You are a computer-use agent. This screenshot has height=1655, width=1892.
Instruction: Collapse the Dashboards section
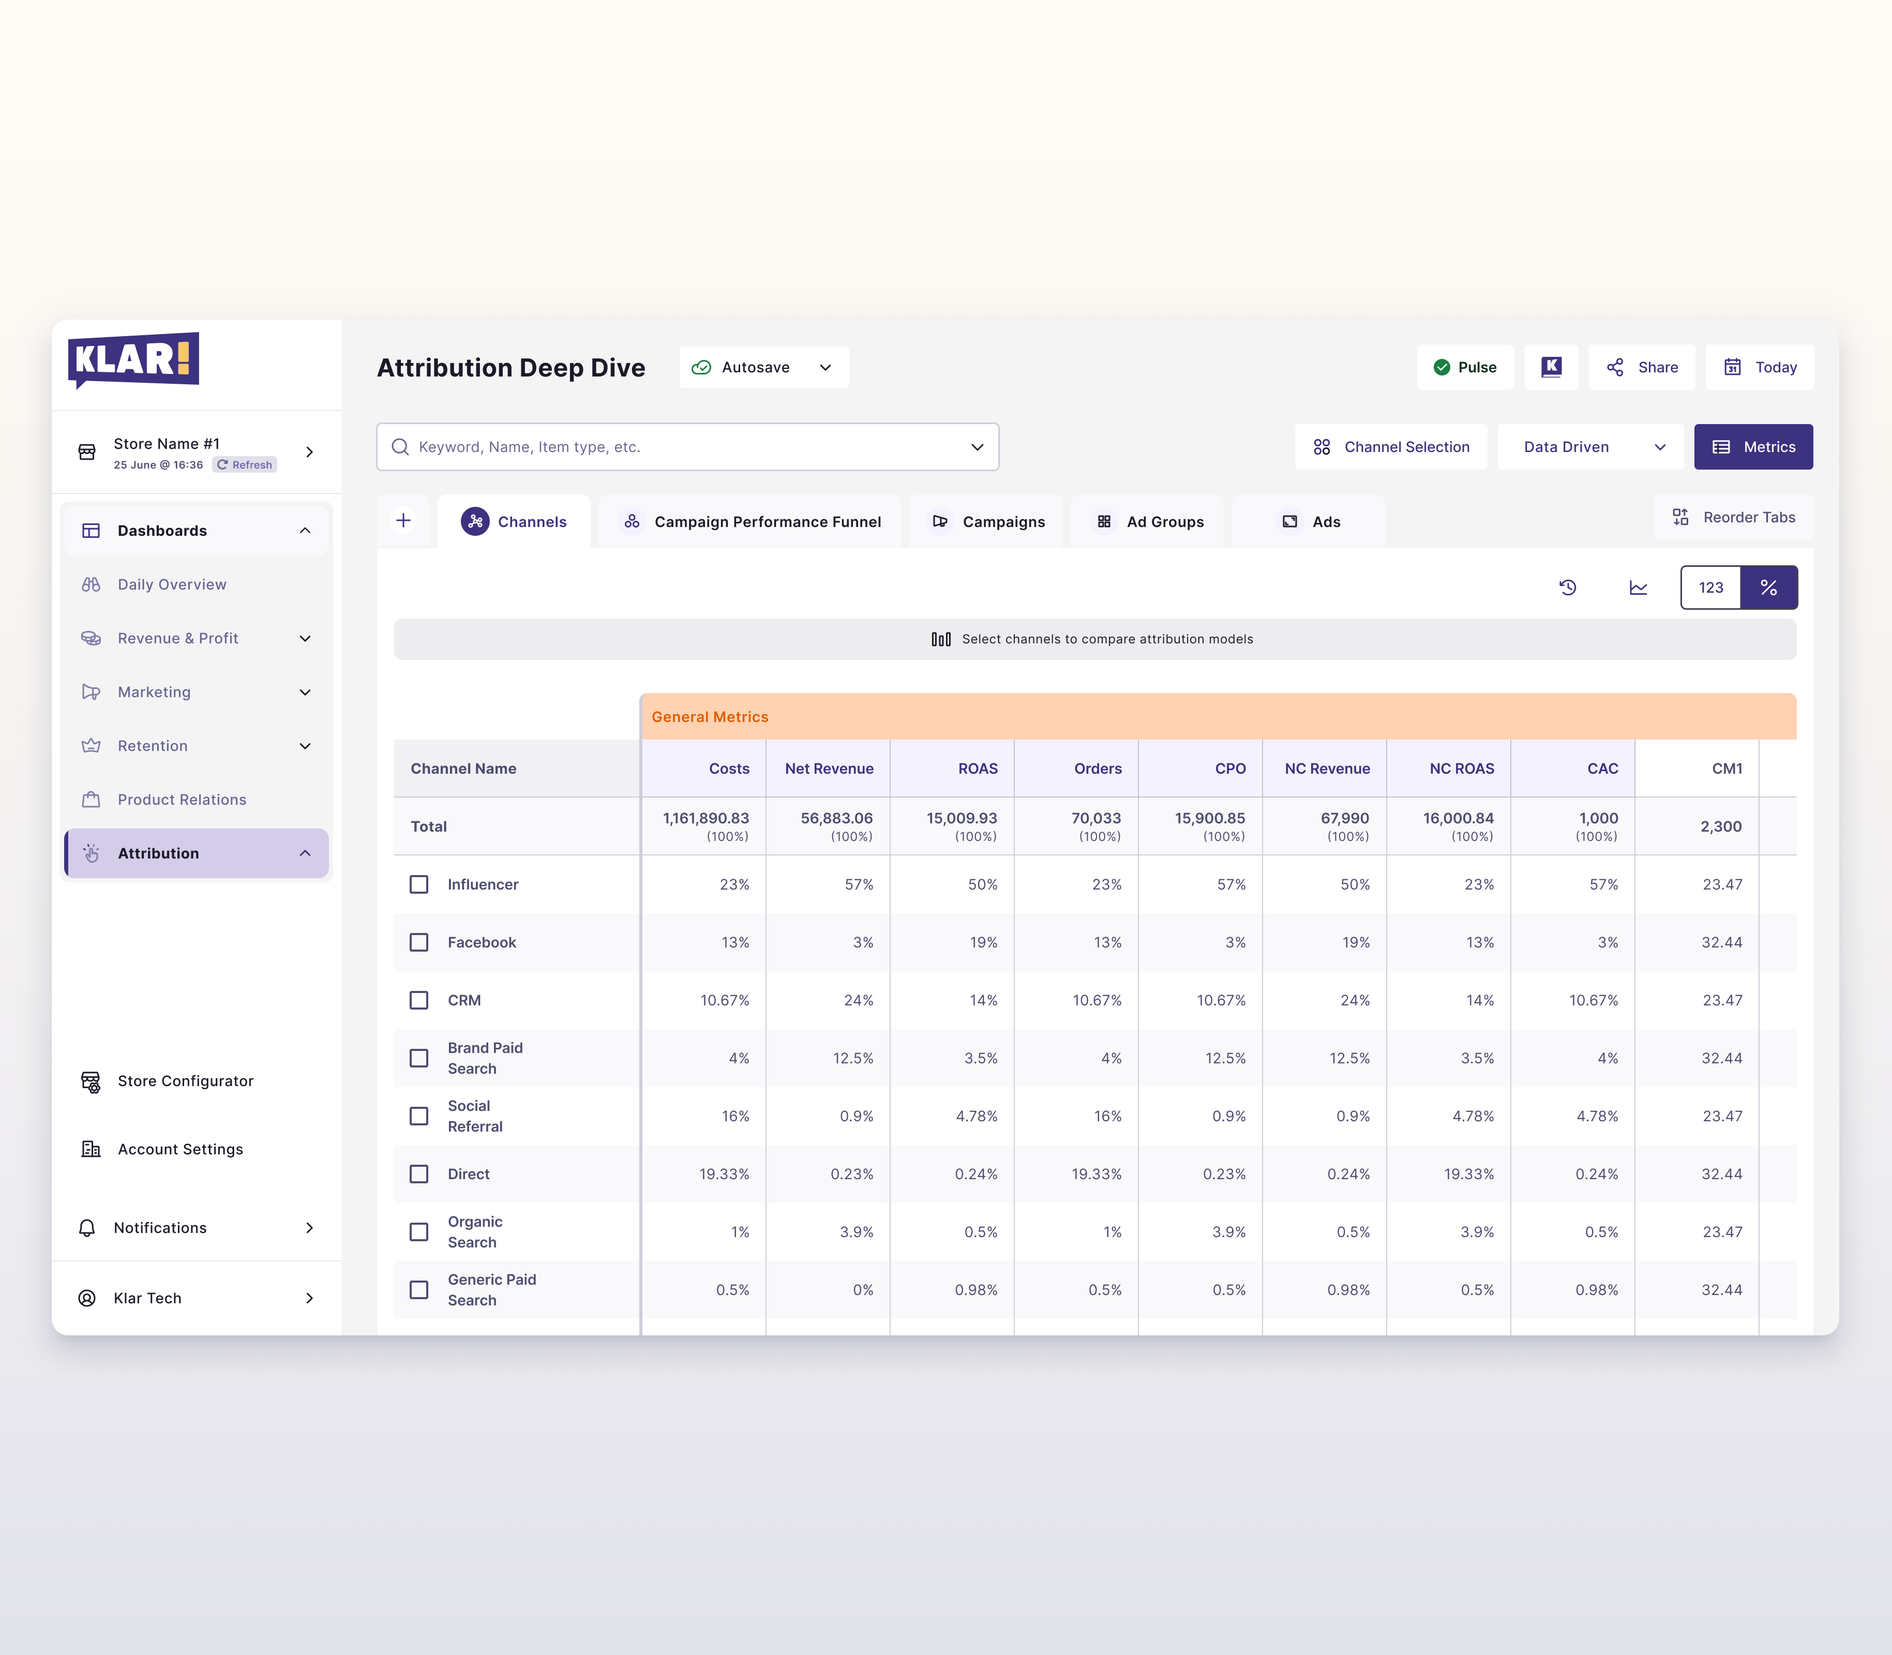tap(306, 530)
